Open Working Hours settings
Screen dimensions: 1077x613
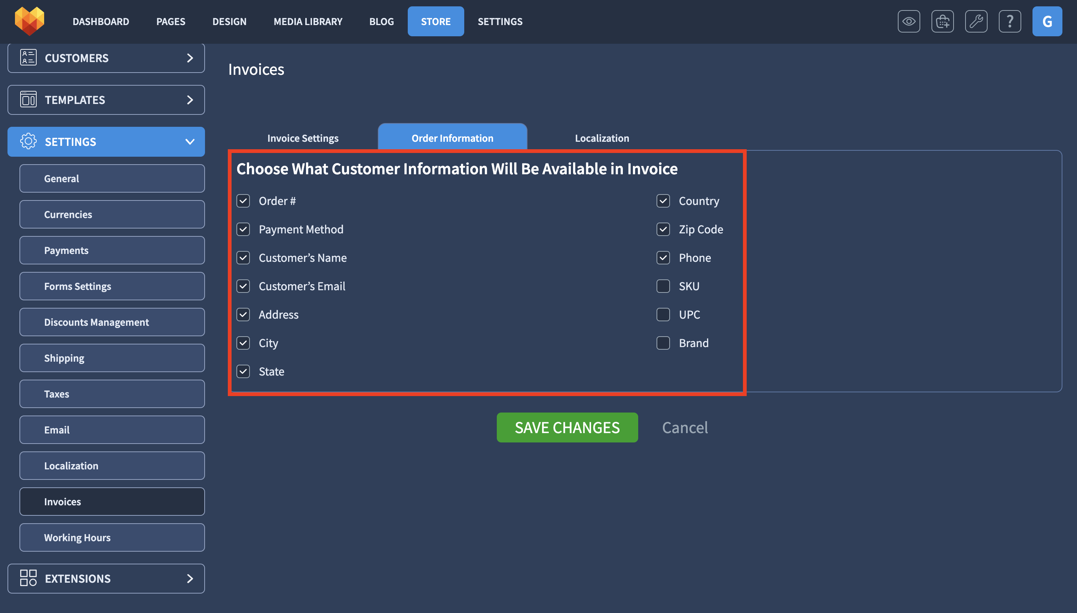point(112,538)
